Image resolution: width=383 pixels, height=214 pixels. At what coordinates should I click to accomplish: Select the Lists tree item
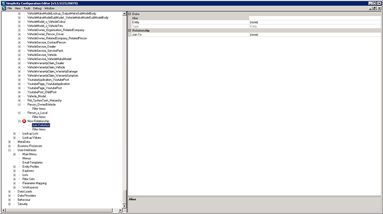click(26, 175)
